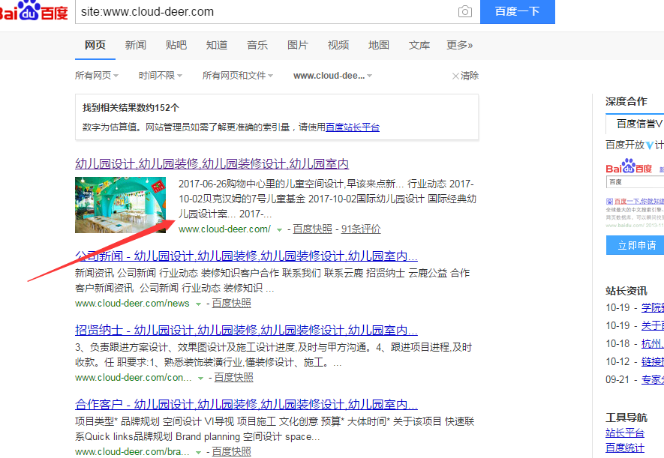Open 更多» more categories tab
Image resolution: width=664 pixels, height=458 pixels.
tap(459, 45)
